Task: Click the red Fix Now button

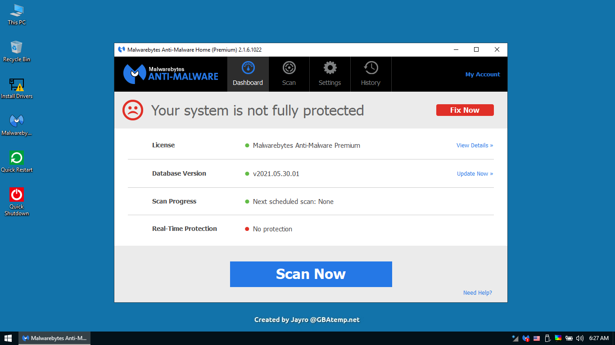Action: point(465,110)
